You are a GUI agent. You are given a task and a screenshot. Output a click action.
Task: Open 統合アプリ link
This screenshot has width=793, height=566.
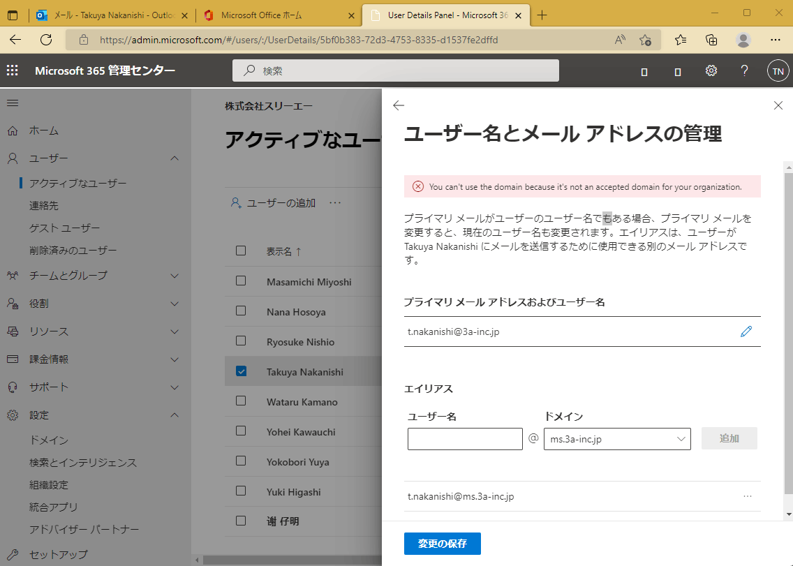53,507
